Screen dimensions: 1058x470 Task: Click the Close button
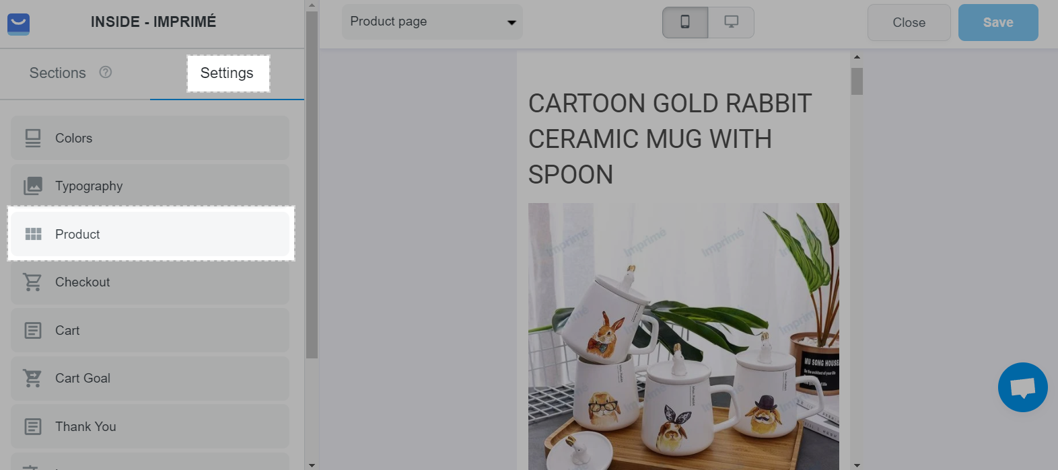(909, 22)
